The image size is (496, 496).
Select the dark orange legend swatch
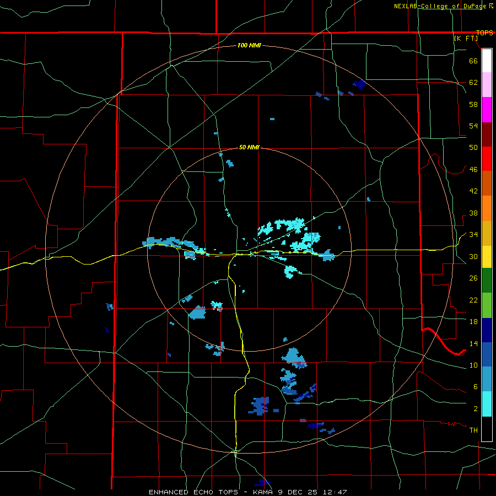click(x=487, y=183)
